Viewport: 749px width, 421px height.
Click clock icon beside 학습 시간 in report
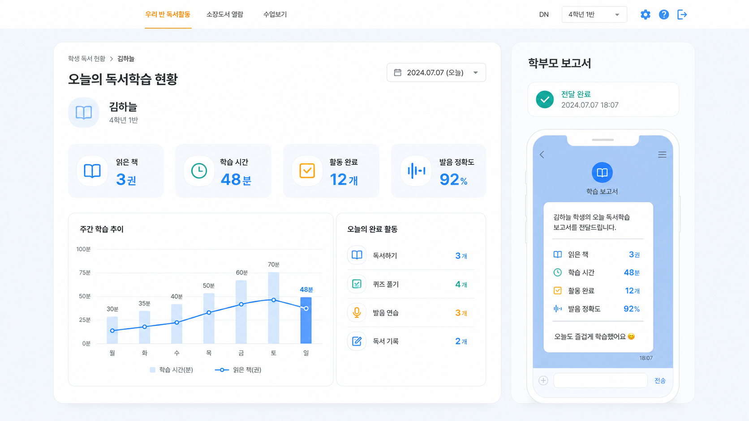558,272
